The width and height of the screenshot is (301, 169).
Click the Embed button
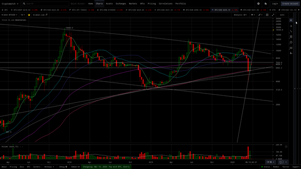click(75, 167)
